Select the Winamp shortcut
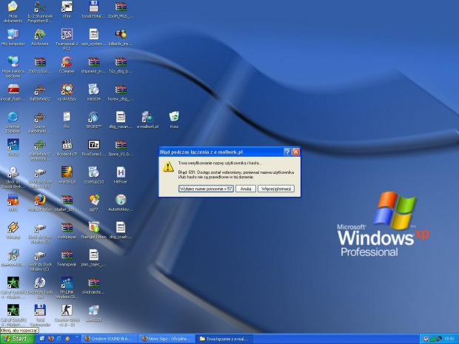The image size is (459, 344). 13,230
